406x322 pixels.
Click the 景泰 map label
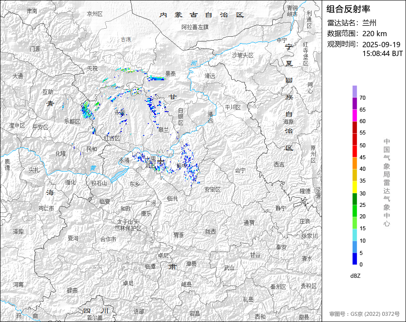point(171,74)
